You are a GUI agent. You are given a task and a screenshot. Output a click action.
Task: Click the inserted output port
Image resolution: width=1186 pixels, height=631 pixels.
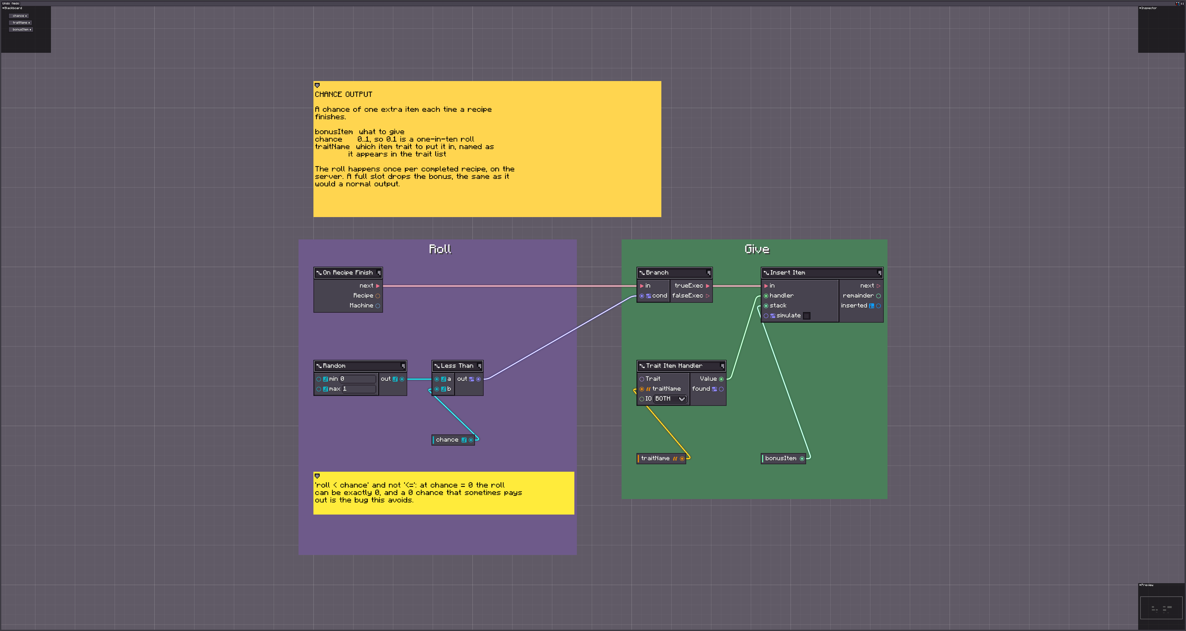point(878,306)
